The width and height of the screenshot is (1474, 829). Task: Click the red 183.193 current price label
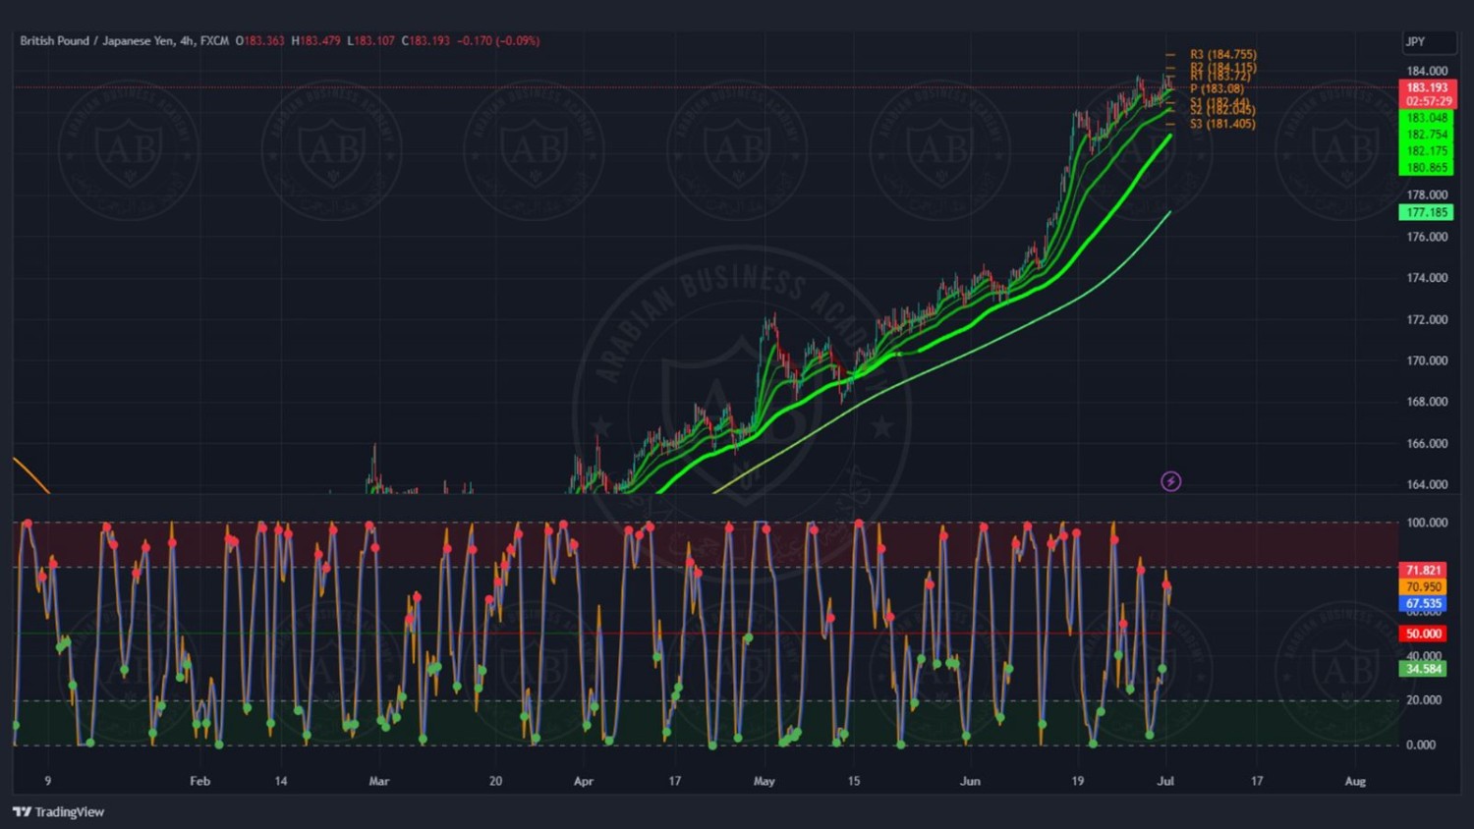1427,87
